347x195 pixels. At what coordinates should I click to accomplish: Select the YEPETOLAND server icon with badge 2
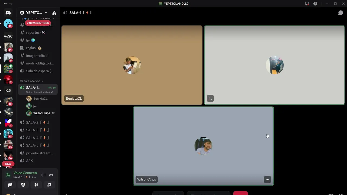click(8, 69)
